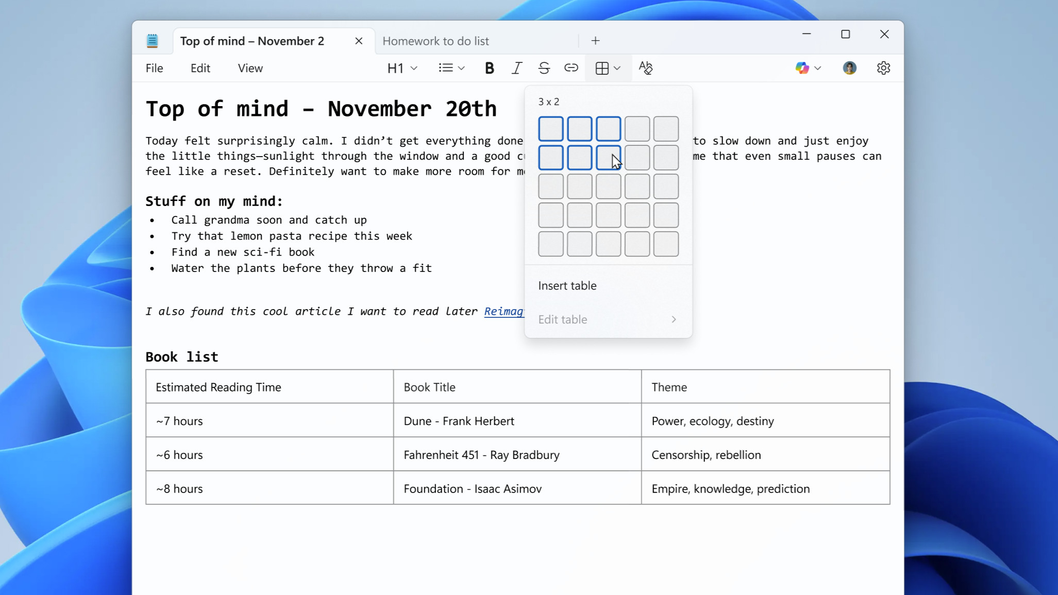
Task: Open the File menu
Action: [154, 67]
